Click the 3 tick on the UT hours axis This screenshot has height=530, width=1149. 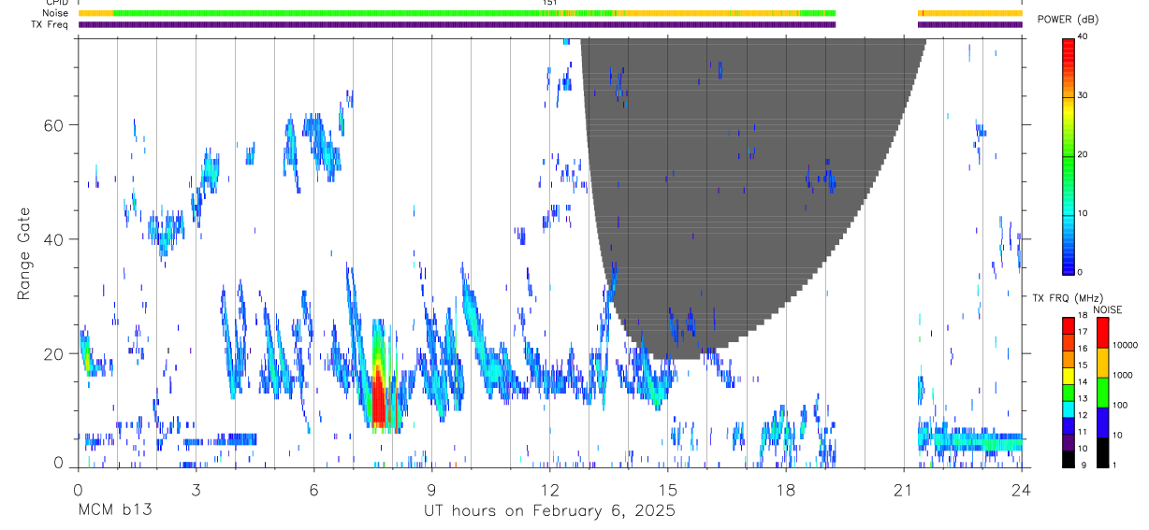click(196, 489)
